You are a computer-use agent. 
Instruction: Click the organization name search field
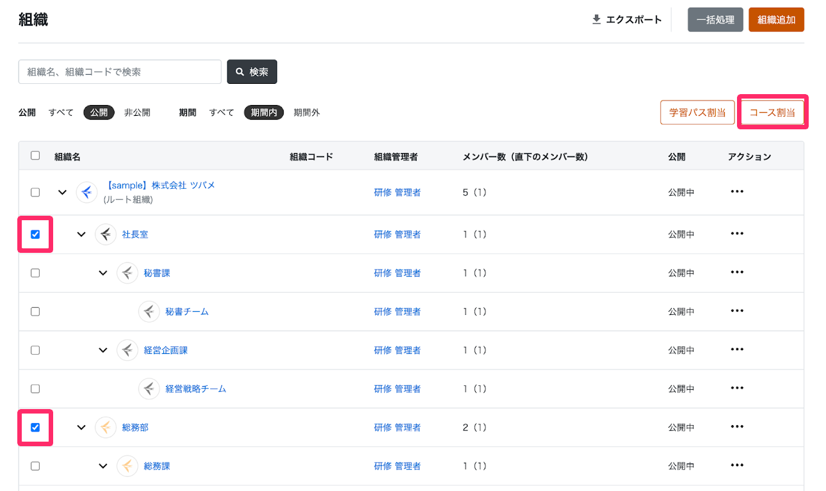[120, 72]
